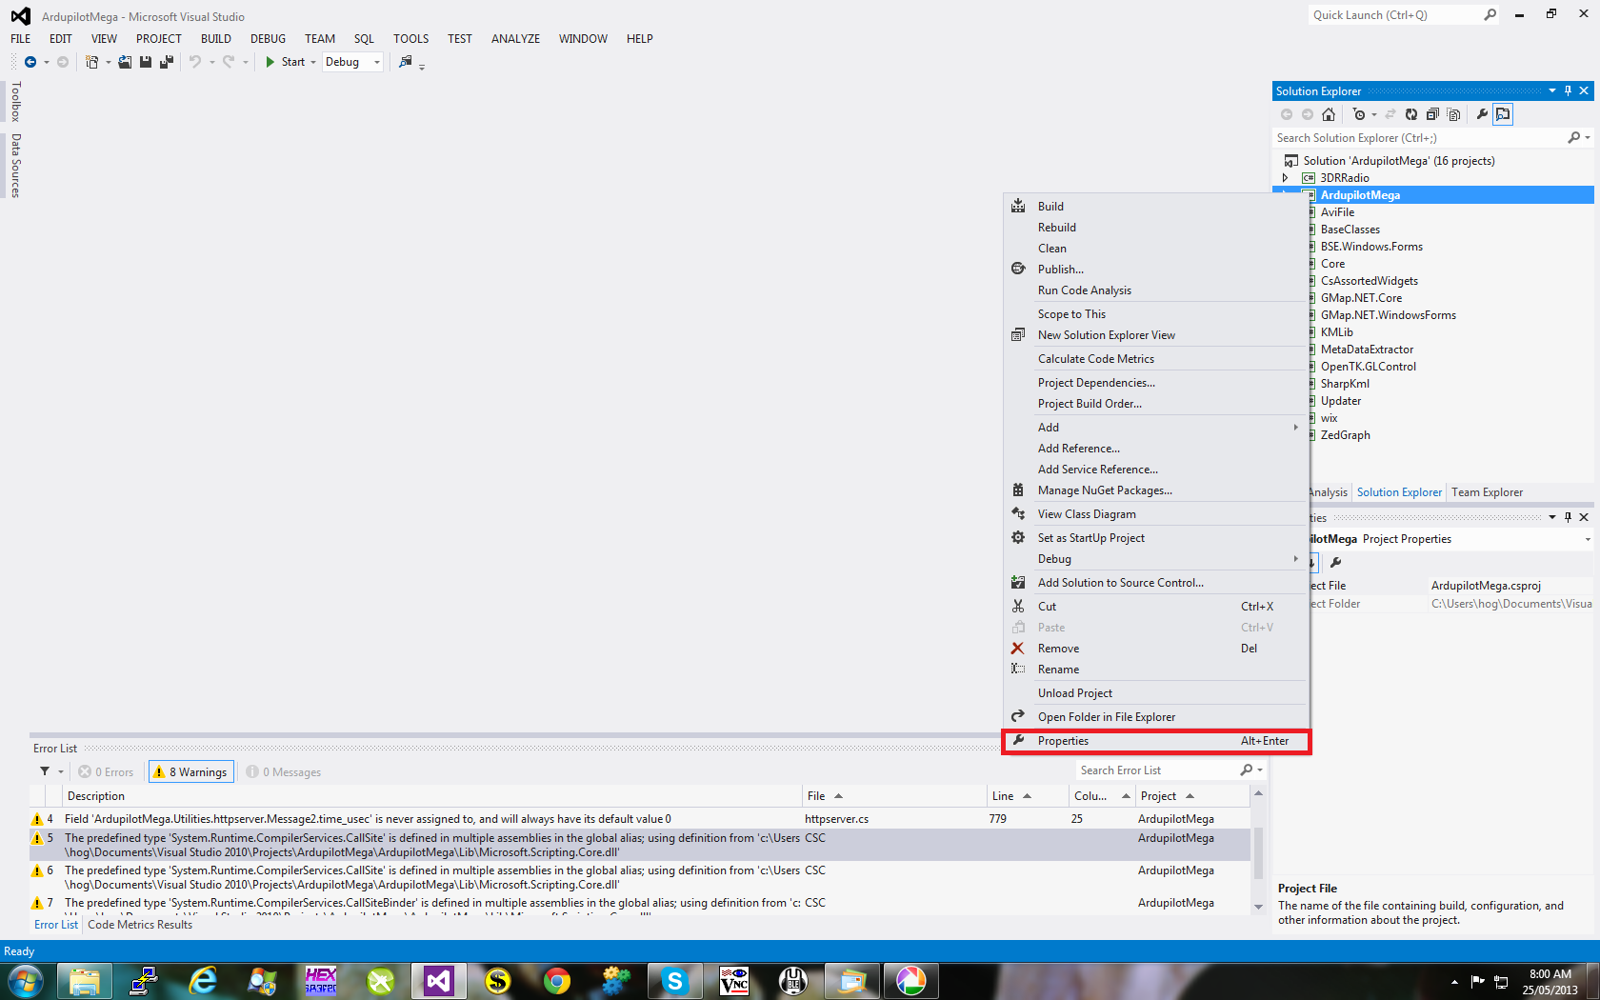
Task: Choose Add Reference... from context menu
Action: (x=1156, y=449)
